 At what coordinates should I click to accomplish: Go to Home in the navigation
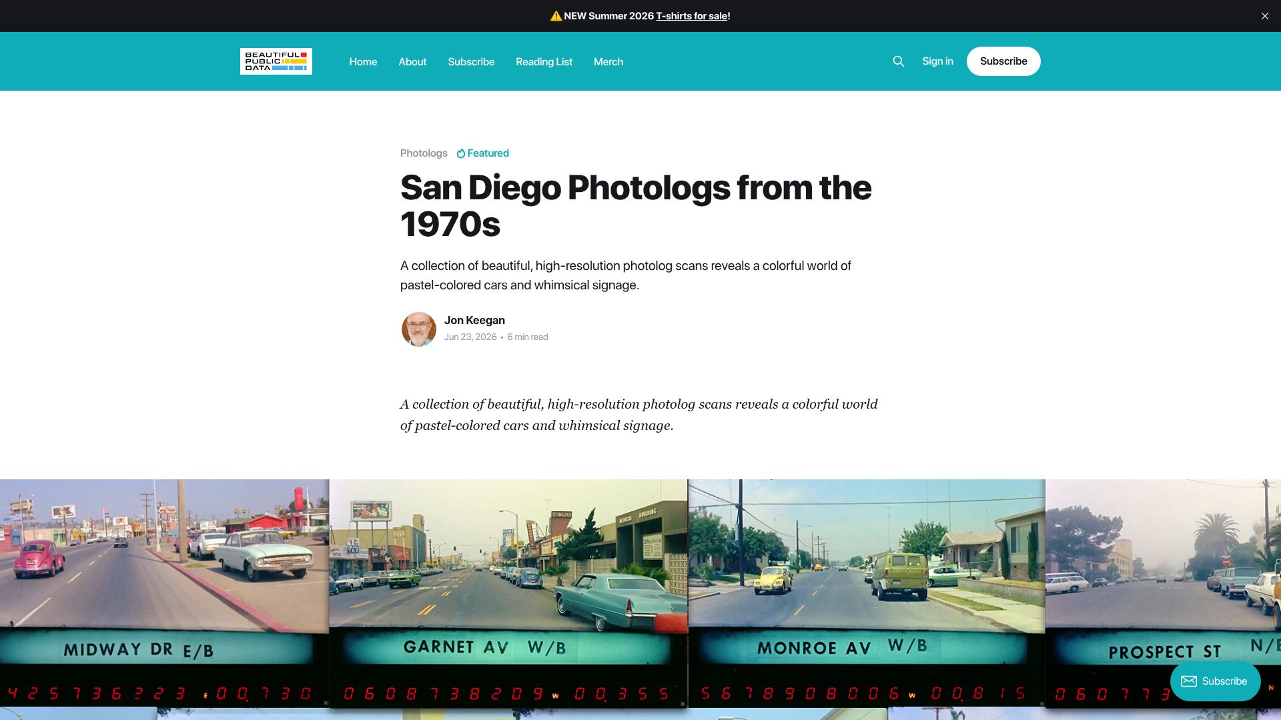click(x=363, y=61)
